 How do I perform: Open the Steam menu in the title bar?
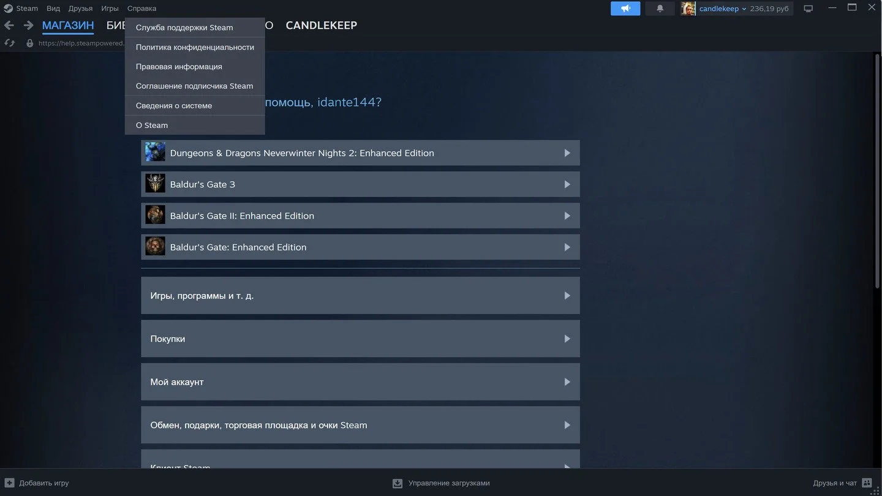[21, 9]
